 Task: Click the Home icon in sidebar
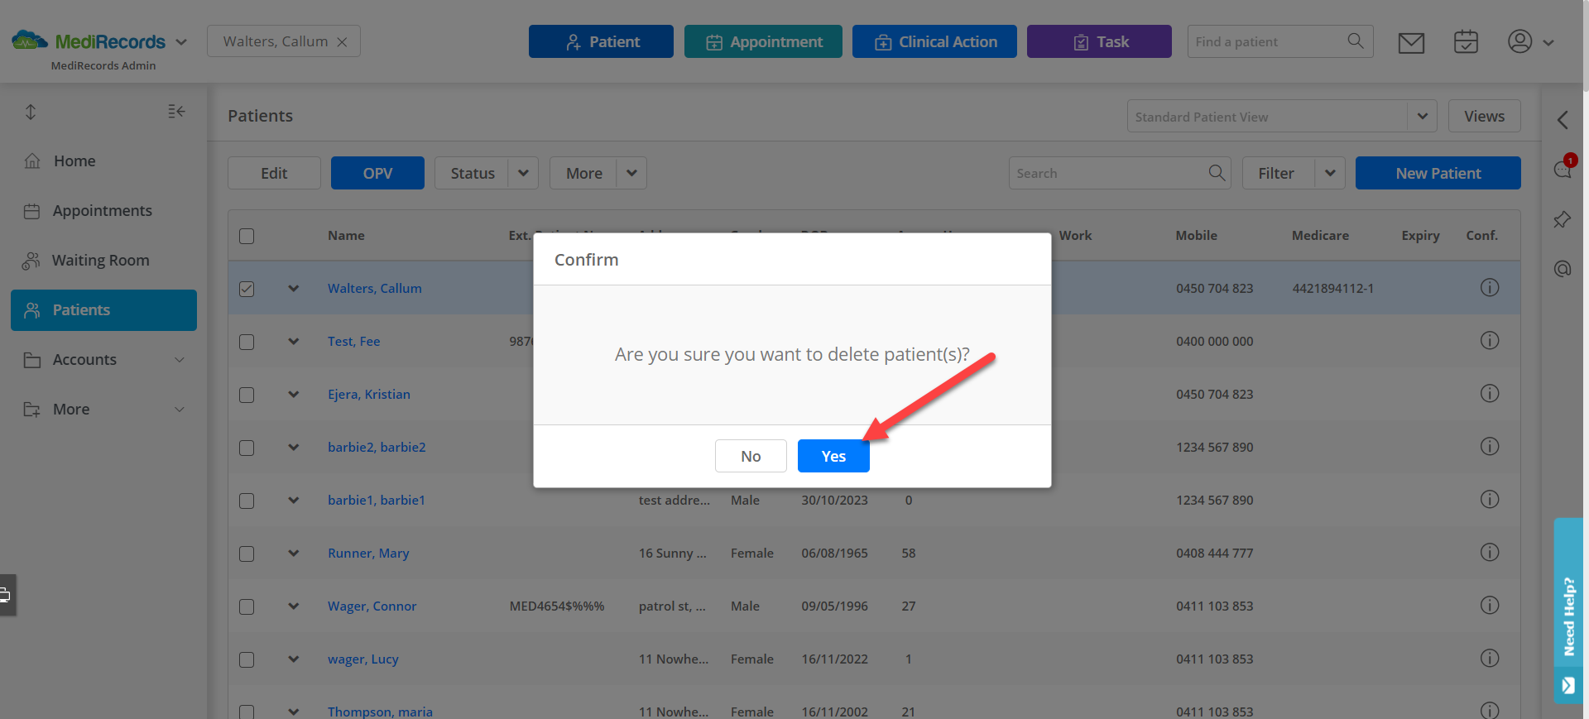click(x=32, y=161)
